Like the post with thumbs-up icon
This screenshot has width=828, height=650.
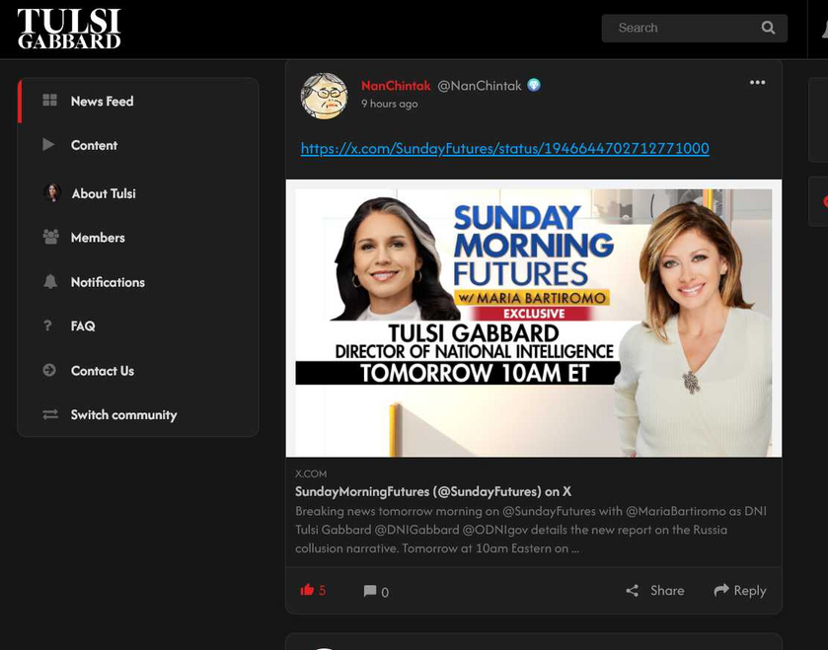(307, 590)
